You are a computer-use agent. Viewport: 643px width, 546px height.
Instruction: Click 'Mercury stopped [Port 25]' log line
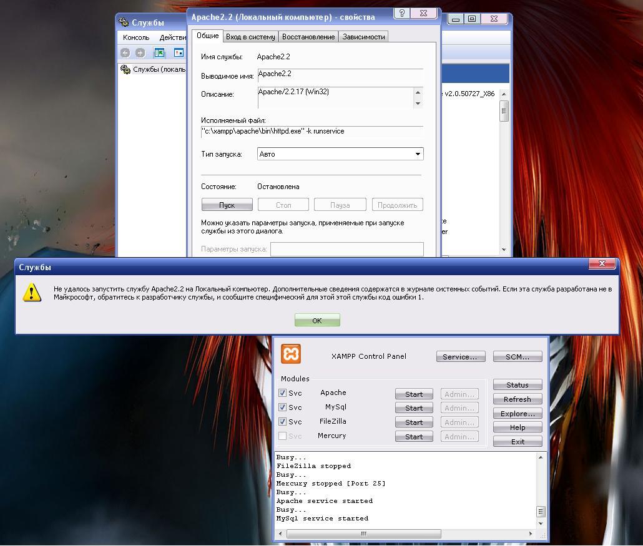(331, 483)
